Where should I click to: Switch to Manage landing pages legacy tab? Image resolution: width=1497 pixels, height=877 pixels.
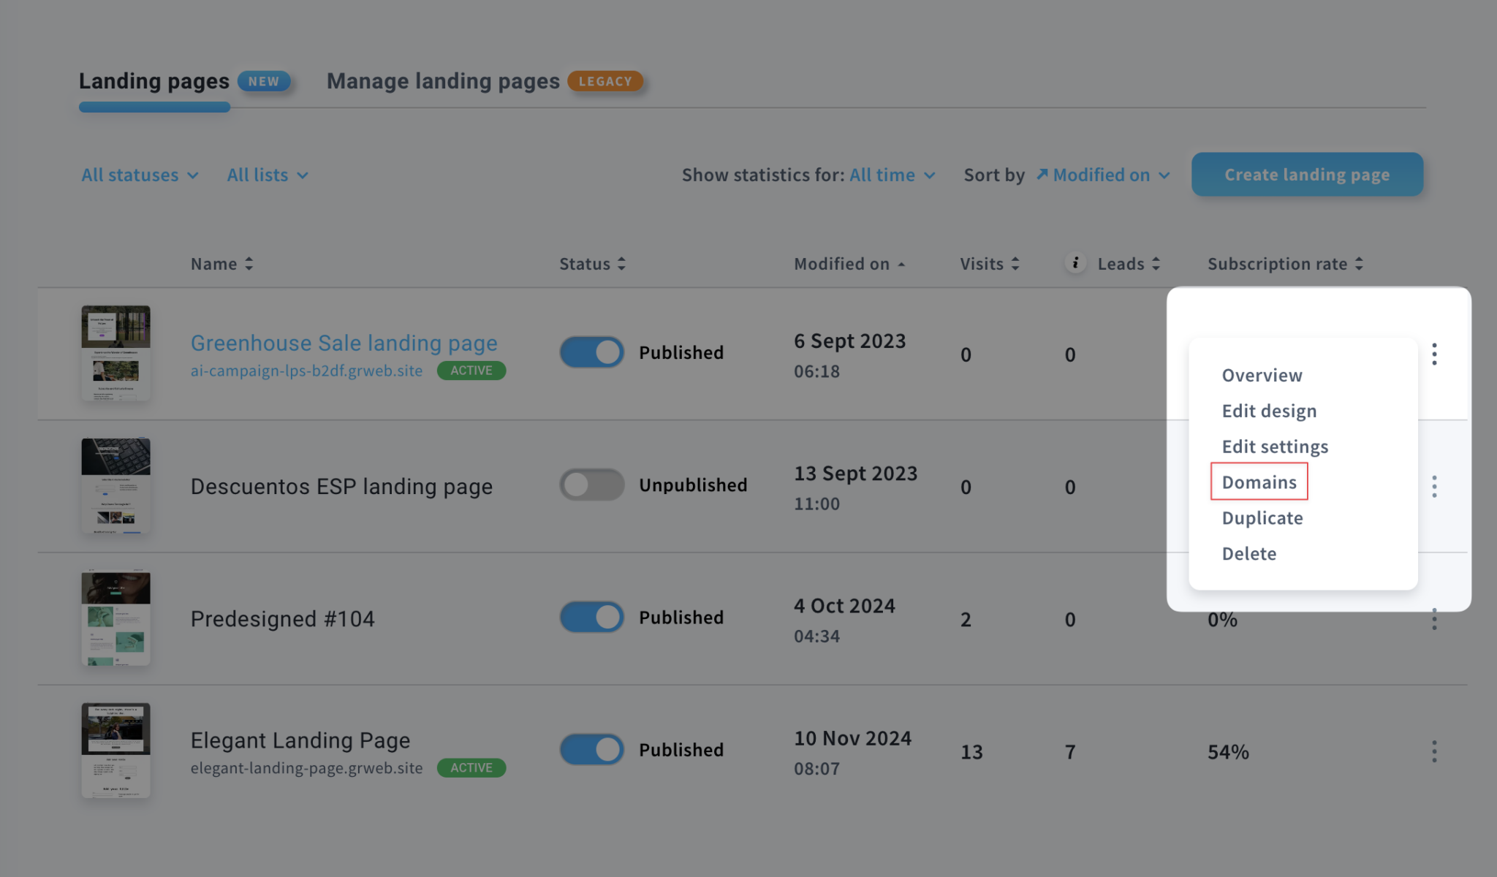tap(442, 81)
